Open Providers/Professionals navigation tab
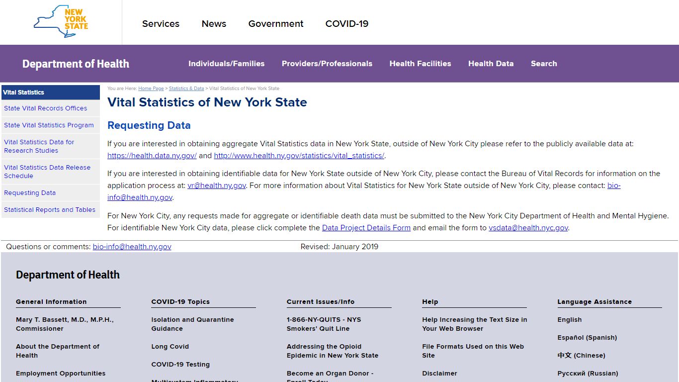This screenshot has height=382, width=679. point(327,64)
